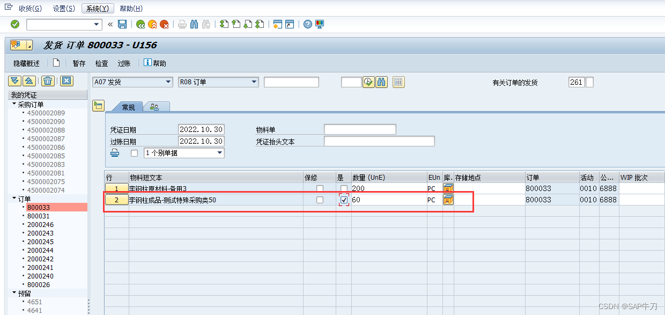Viewport: 665px width, 315px height.
Task: Open the R08 订单 reference document dropdown
Action: coord(254,82)
